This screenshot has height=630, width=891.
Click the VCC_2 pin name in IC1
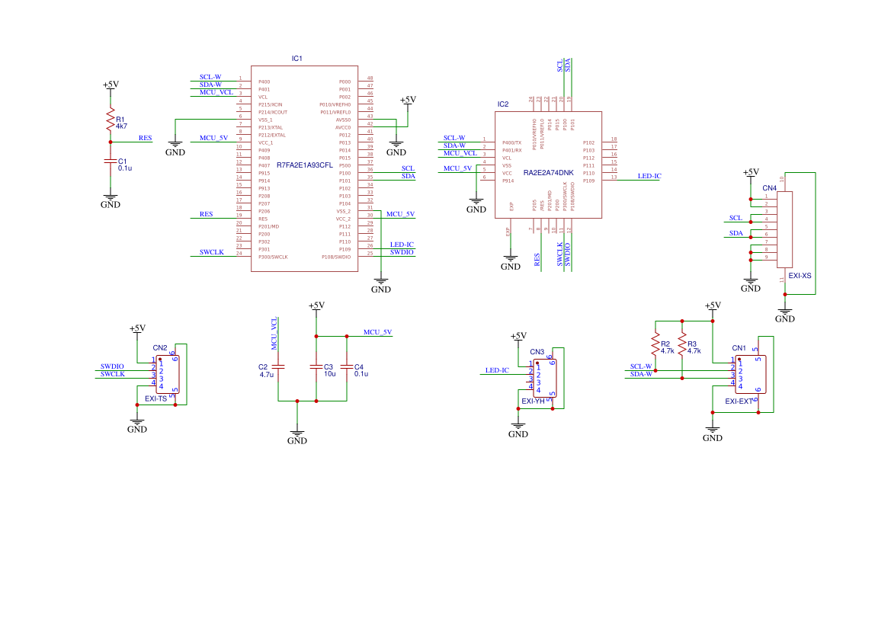pyautogui.click(x=343, y=219)
